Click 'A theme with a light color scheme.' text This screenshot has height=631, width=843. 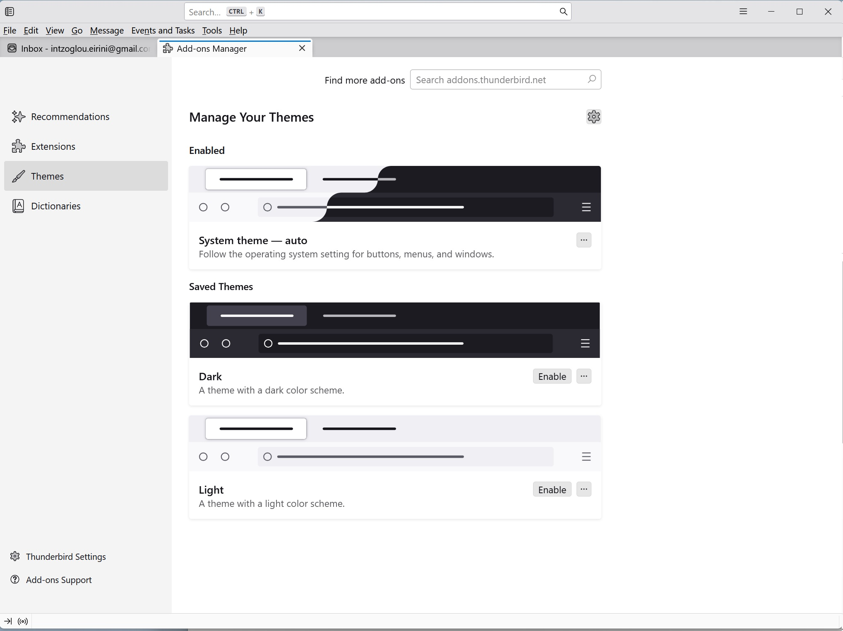pyautogui.click(x=272, y=504)
